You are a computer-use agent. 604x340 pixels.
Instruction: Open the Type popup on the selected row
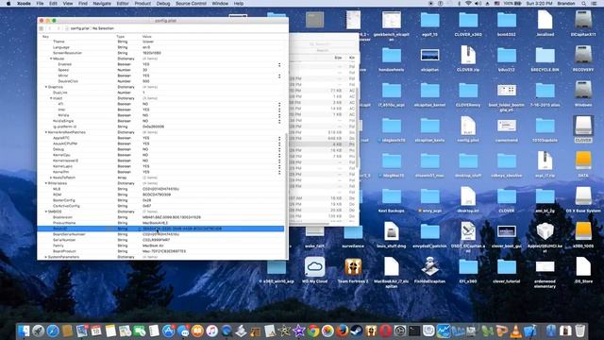click(140, 229)
